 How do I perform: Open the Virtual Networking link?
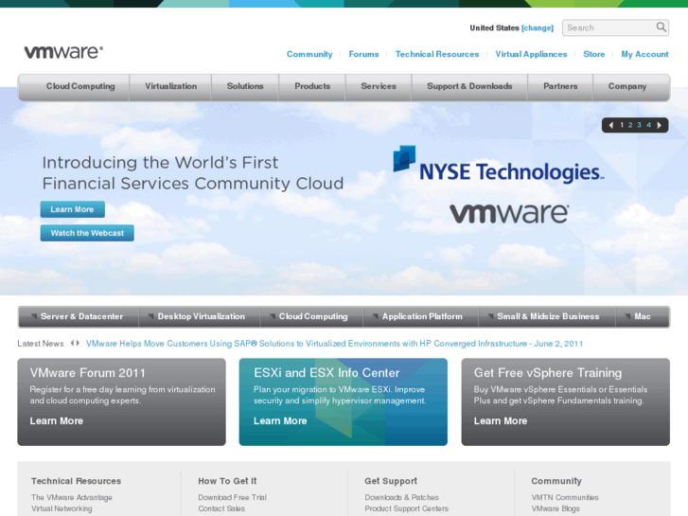[62, 508]
